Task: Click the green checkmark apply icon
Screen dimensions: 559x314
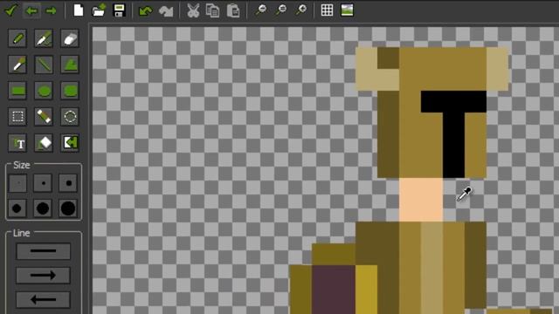Action: point(11,10)
